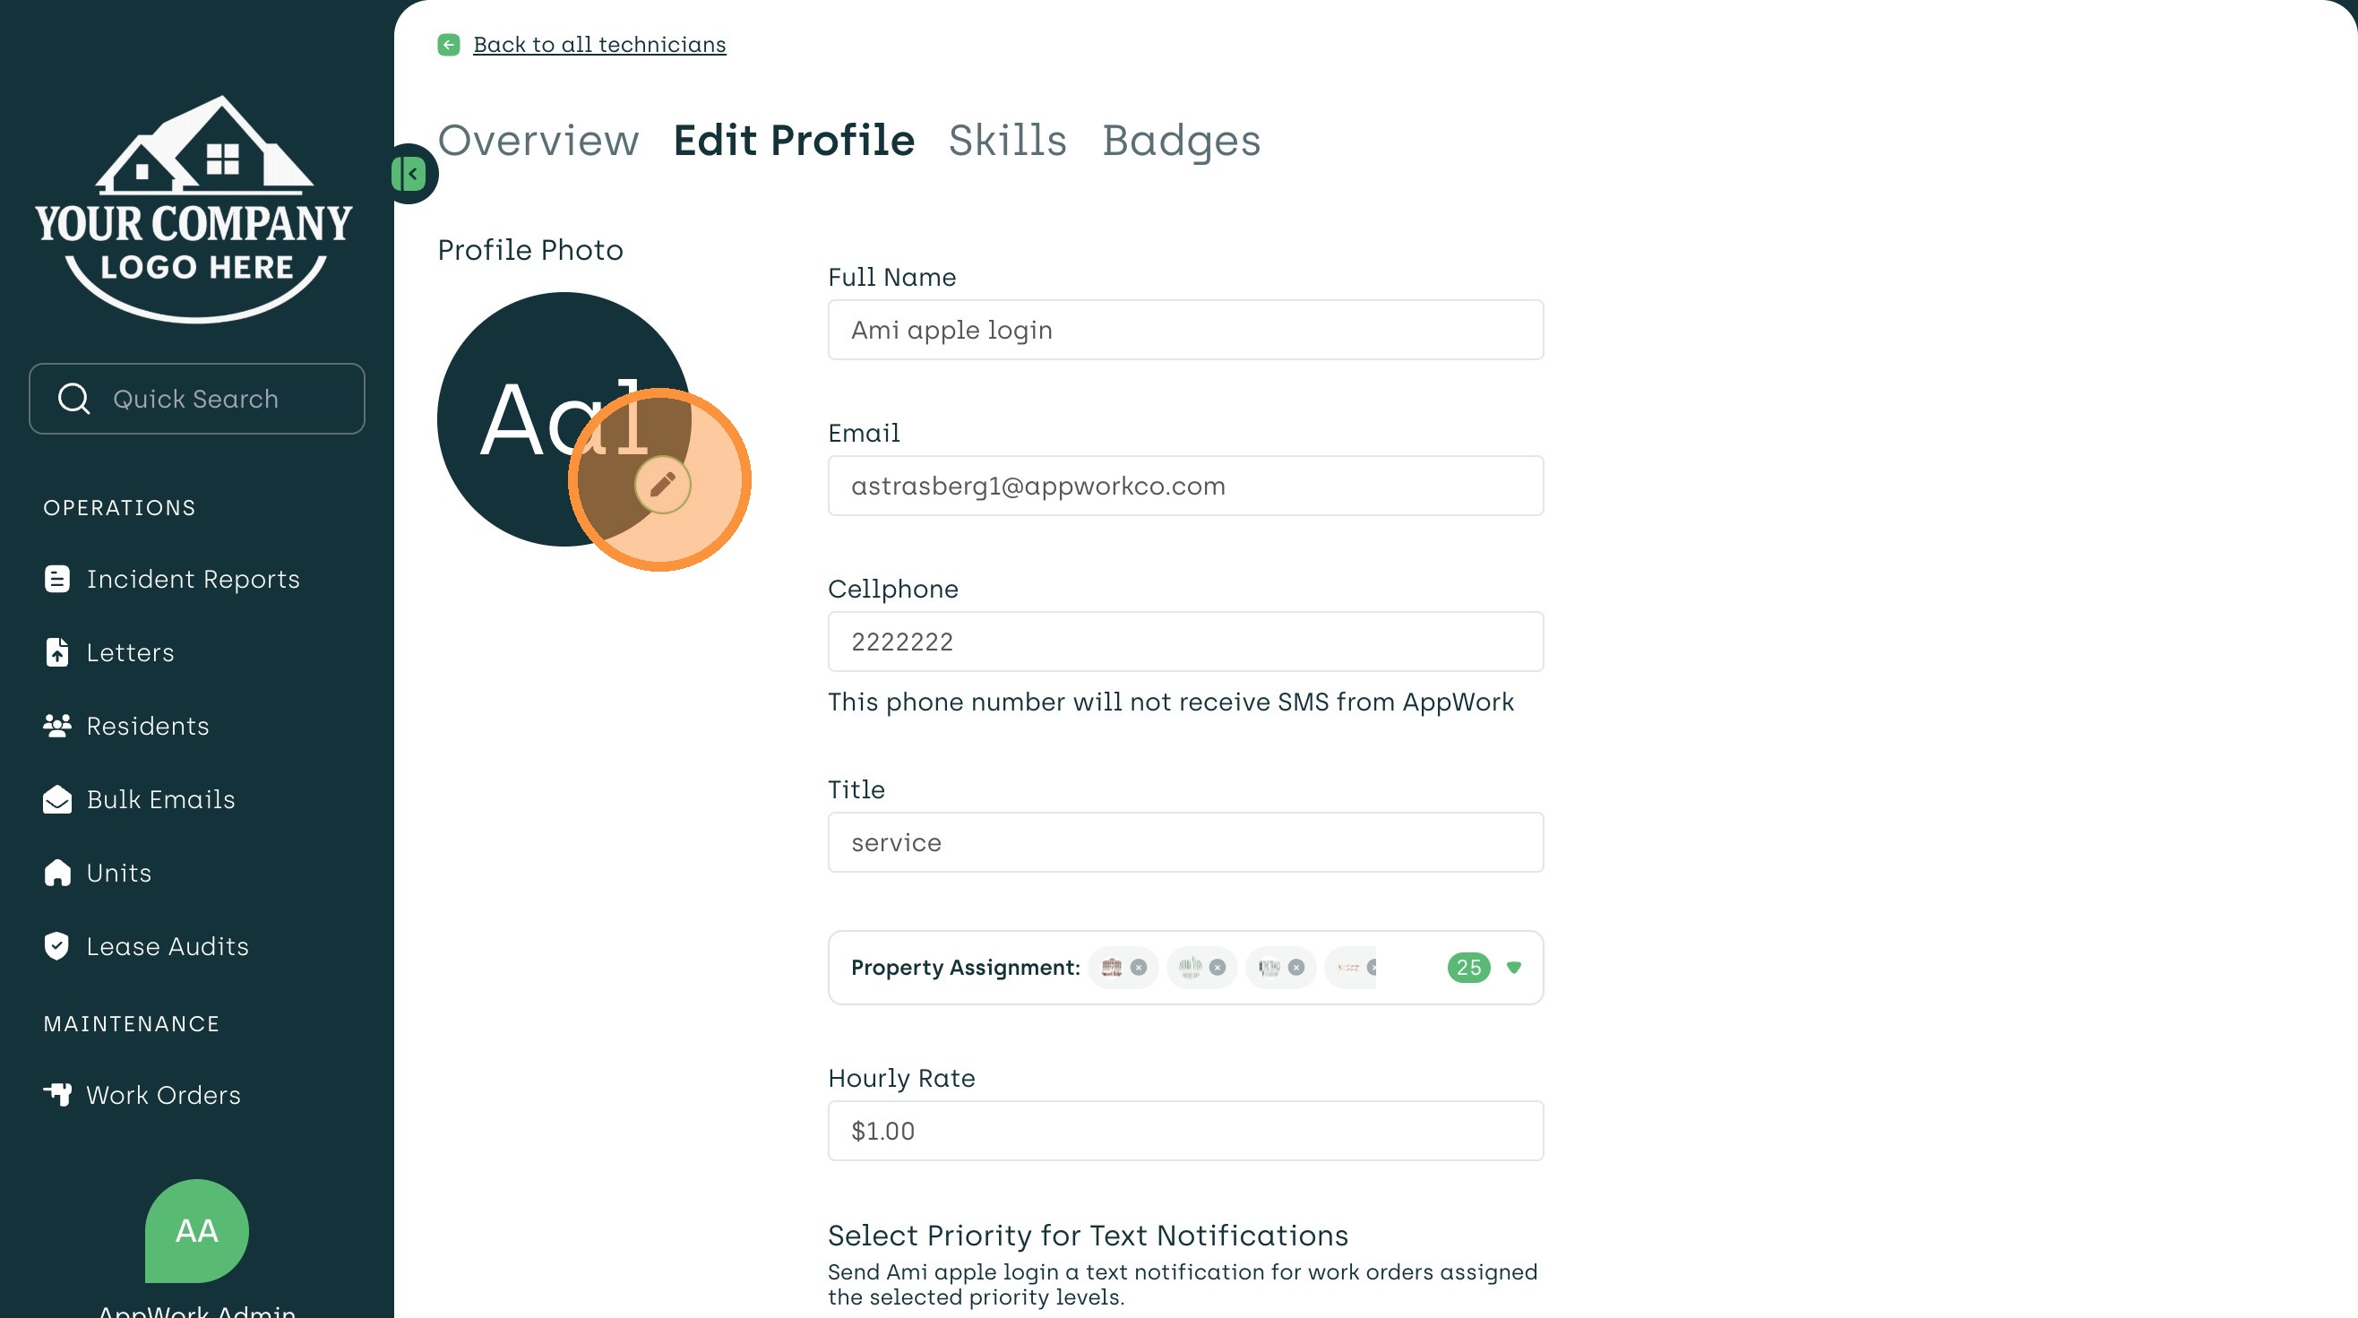This screenshot has width=2358, height=1318.
Task: Open the Units section
Action: click(x=118, y=874)
